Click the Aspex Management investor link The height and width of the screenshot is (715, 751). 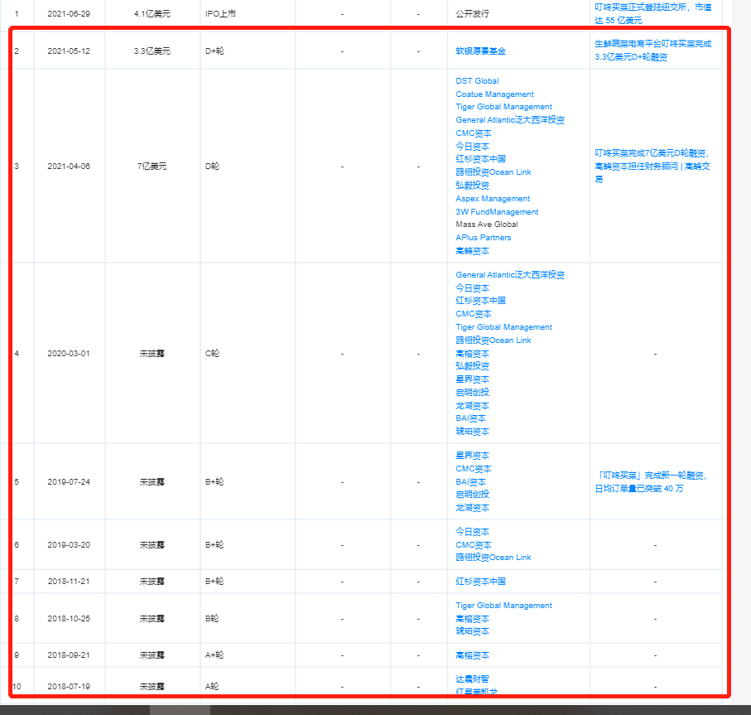(x=493, y=199)
